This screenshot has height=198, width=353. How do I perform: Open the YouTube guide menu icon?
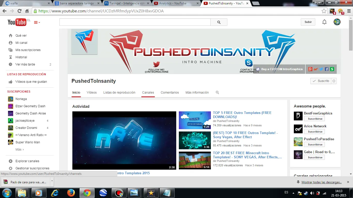[x=37, y=22]
